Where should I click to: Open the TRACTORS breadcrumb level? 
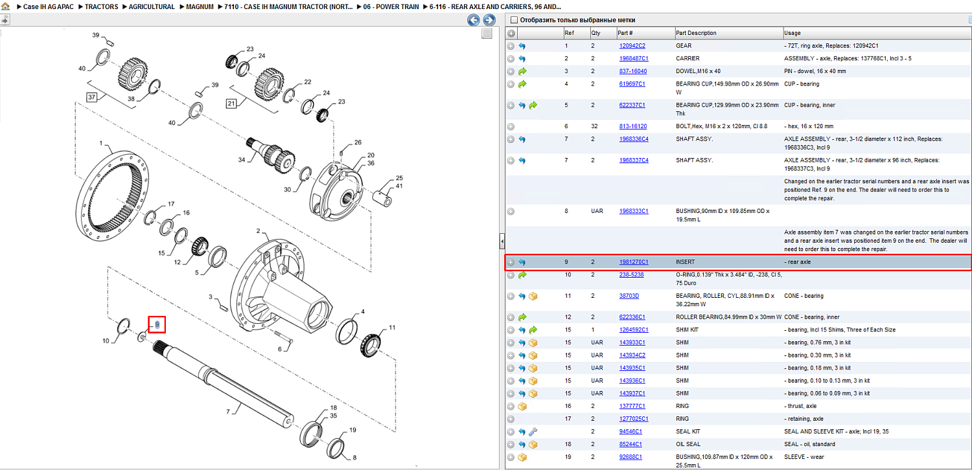102,6
